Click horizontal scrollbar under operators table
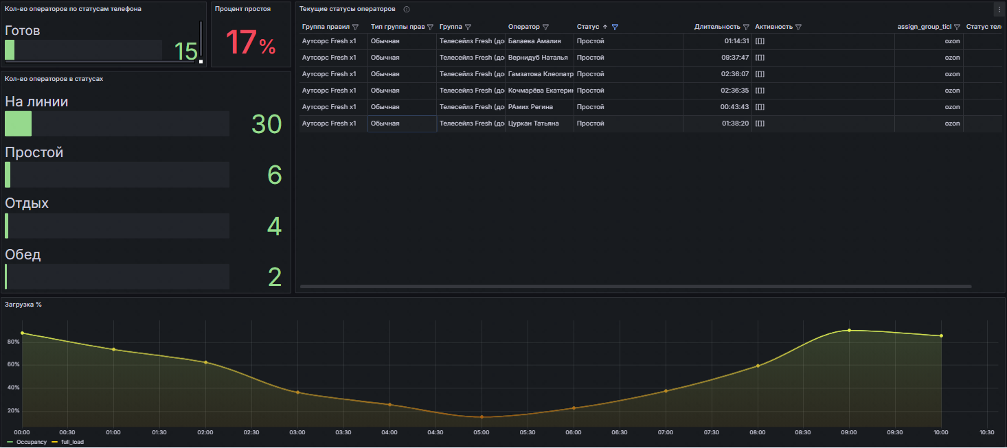 pyautogui.click(x=635, y=286)
